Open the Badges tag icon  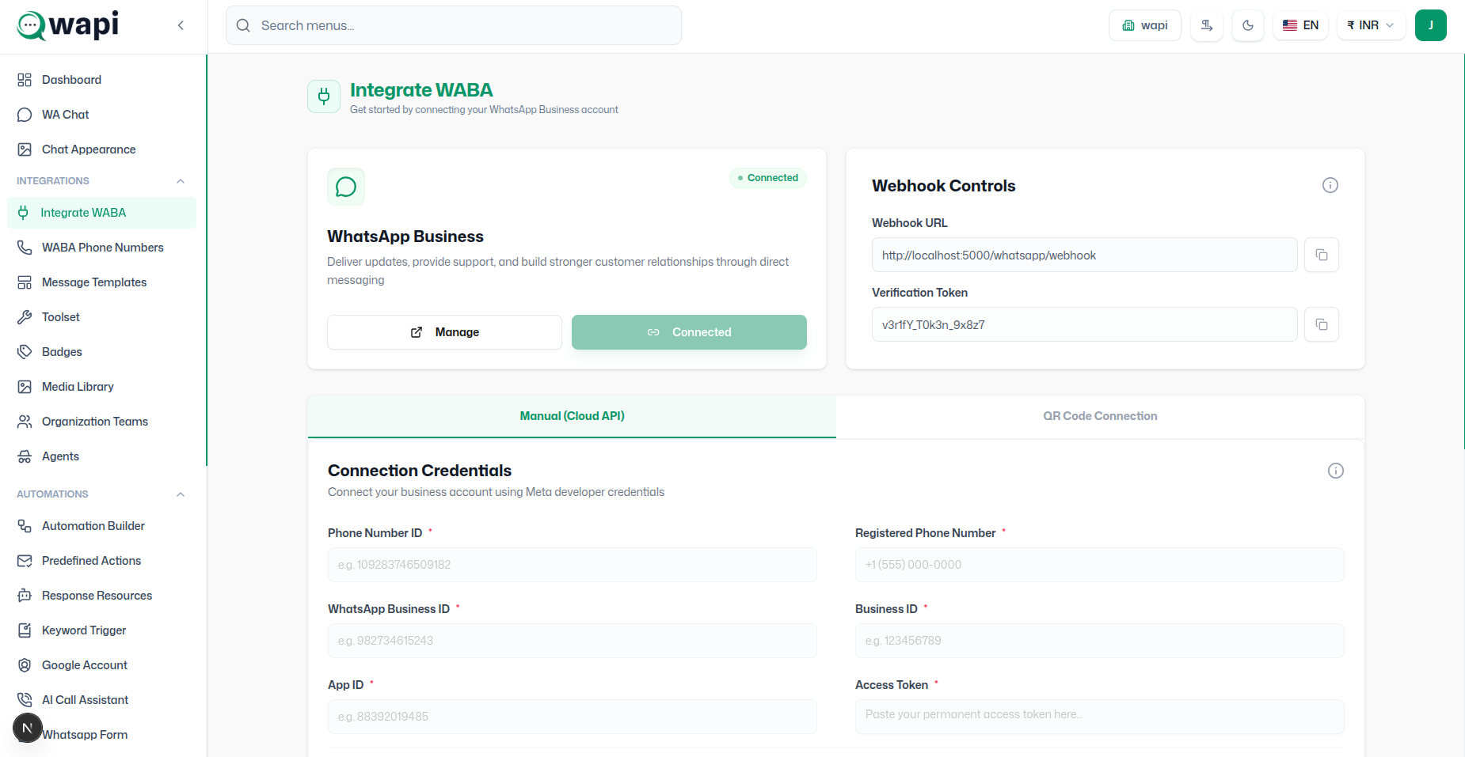pos(25,352)
